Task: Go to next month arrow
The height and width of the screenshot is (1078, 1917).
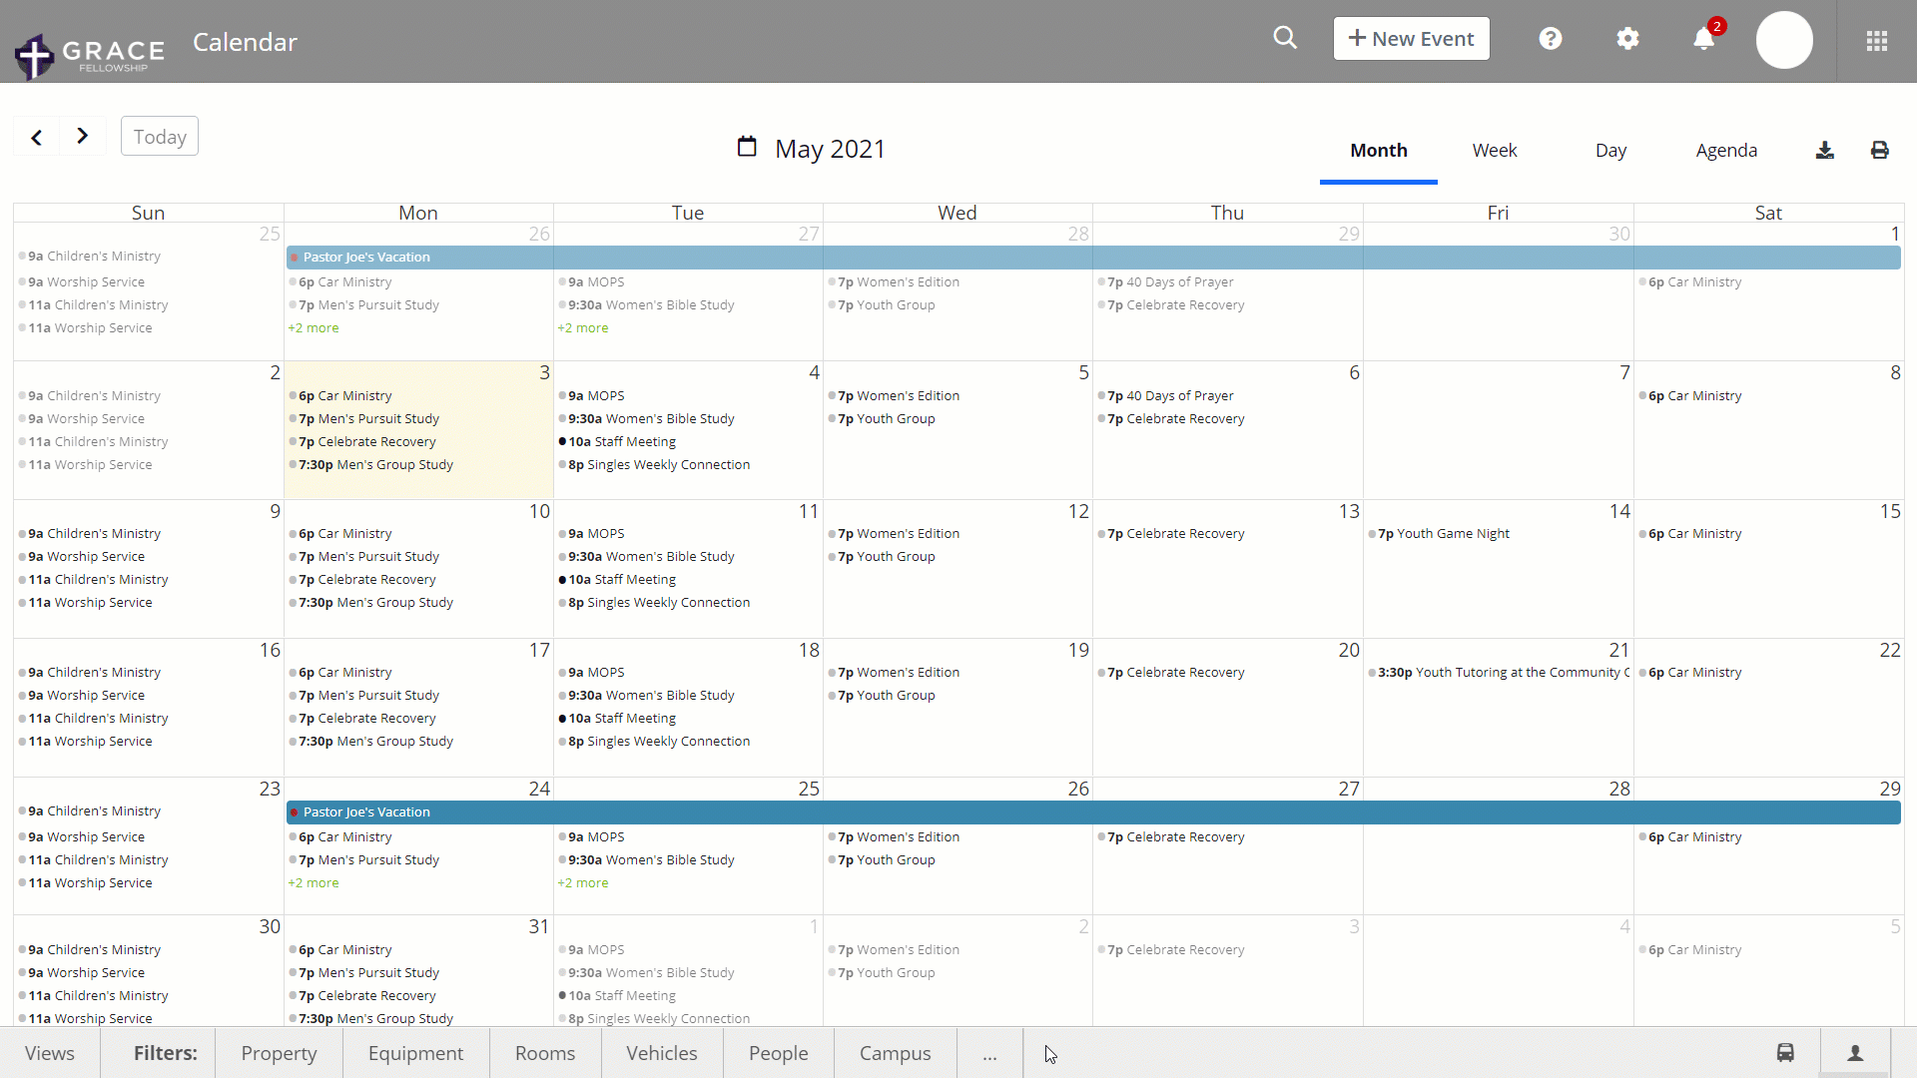Action: (83, 136)
